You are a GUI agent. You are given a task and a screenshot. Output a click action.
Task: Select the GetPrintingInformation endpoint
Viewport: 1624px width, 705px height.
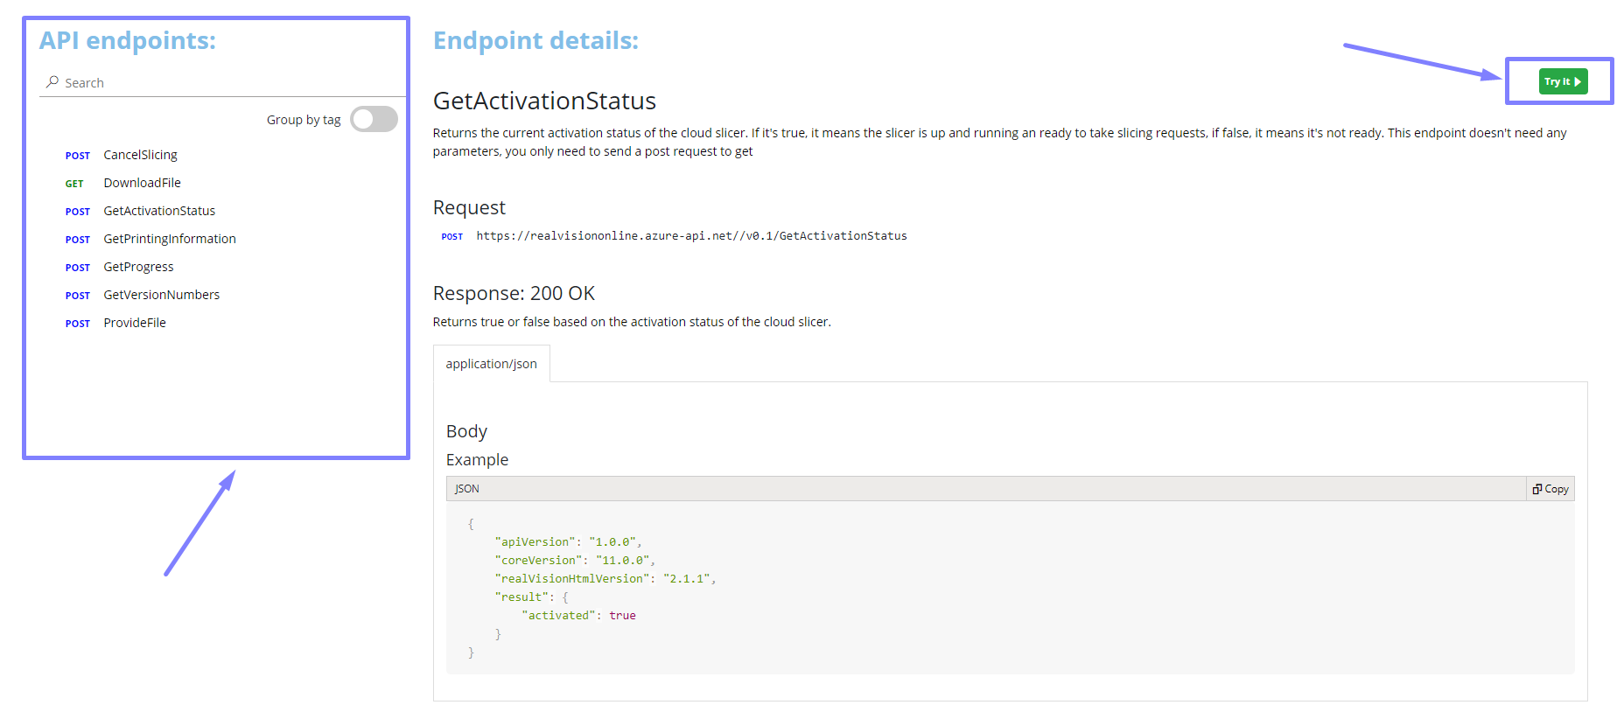tap(170, 239)
